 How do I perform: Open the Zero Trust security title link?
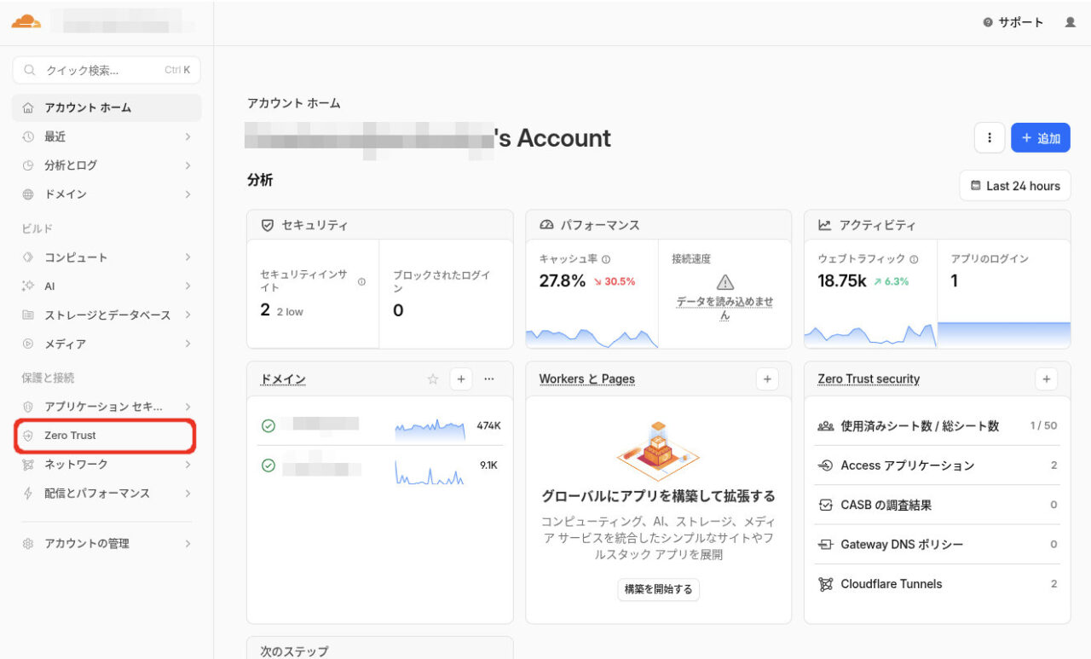[869, 379]
